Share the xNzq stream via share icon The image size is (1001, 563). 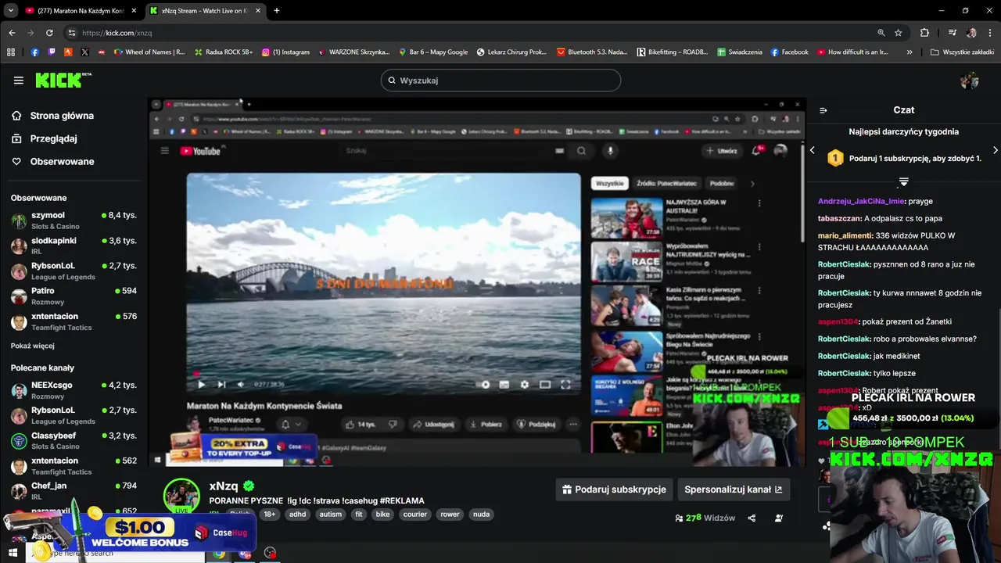pyautogui.click(x=752, y=518)
